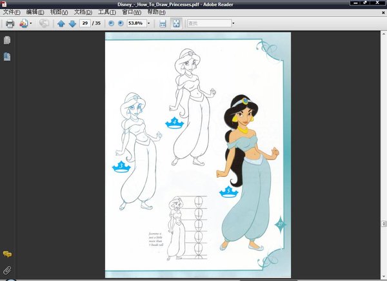
Task: Click the zoom out minus button
Action: pos(111,24)
